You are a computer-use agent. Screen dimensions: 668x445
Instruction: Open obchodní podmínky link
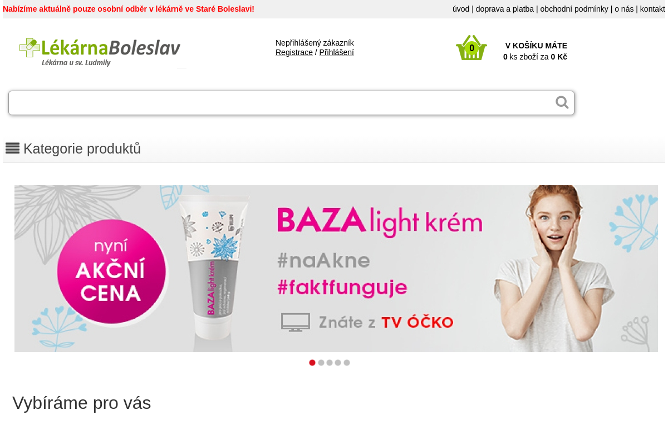point(574,9)
